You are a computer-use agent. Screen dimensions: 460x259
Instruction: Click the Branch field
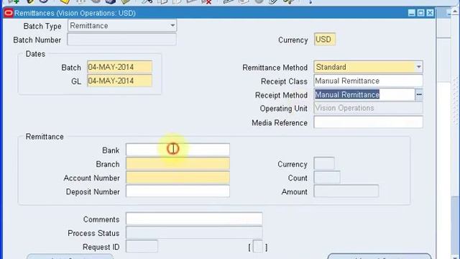coord(178,163)
